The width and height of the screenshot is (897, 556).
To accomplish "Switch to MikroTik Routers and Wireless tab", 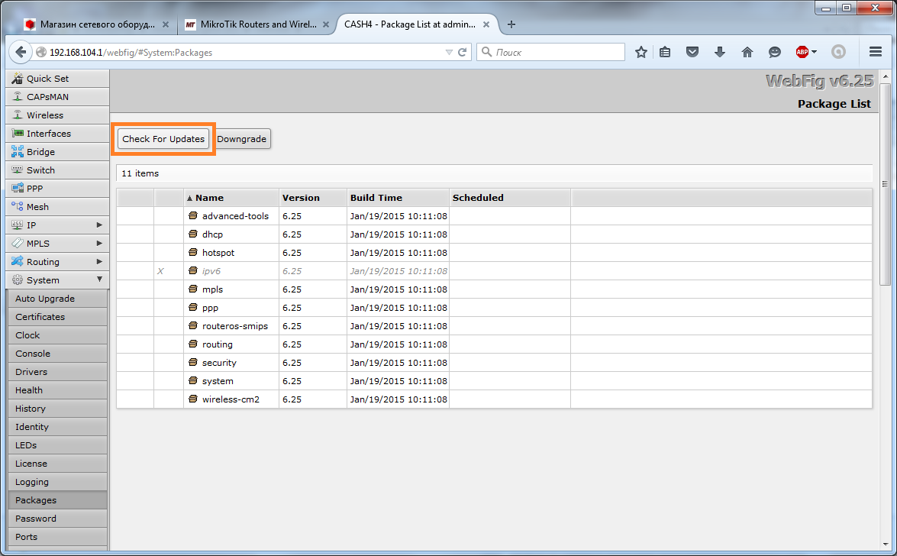I will click(x=252, y=24).
